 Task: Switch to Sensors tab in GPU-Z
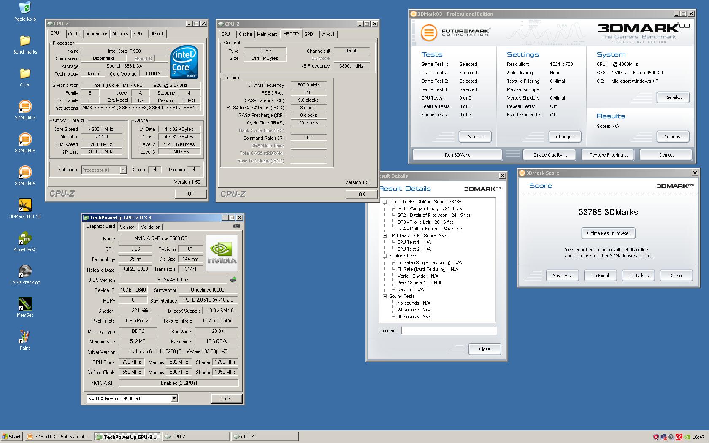pyautogui.click(x=128, y=227)
